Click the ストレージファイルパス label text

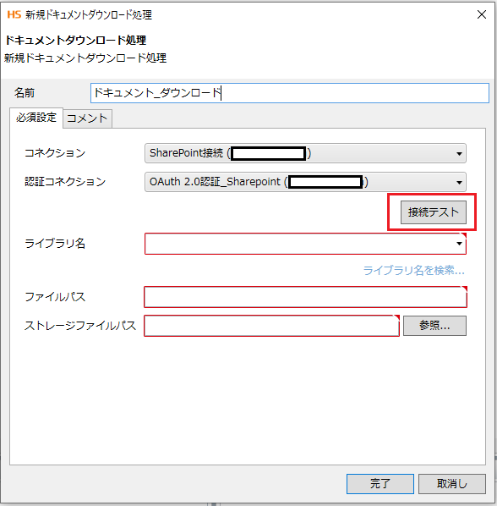pyautogui.click(x=80, y=326)
